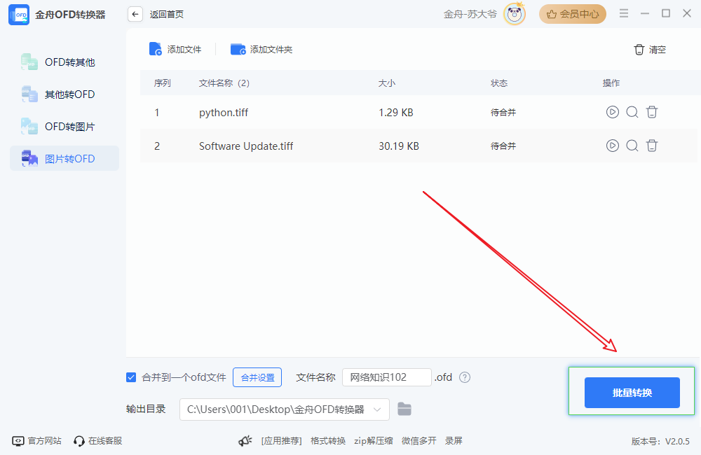Click the 大小 column header

click(387, 83)
